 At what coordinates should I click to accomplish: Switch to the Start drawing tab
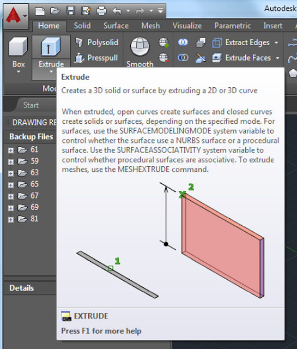[x=31, y=105]
